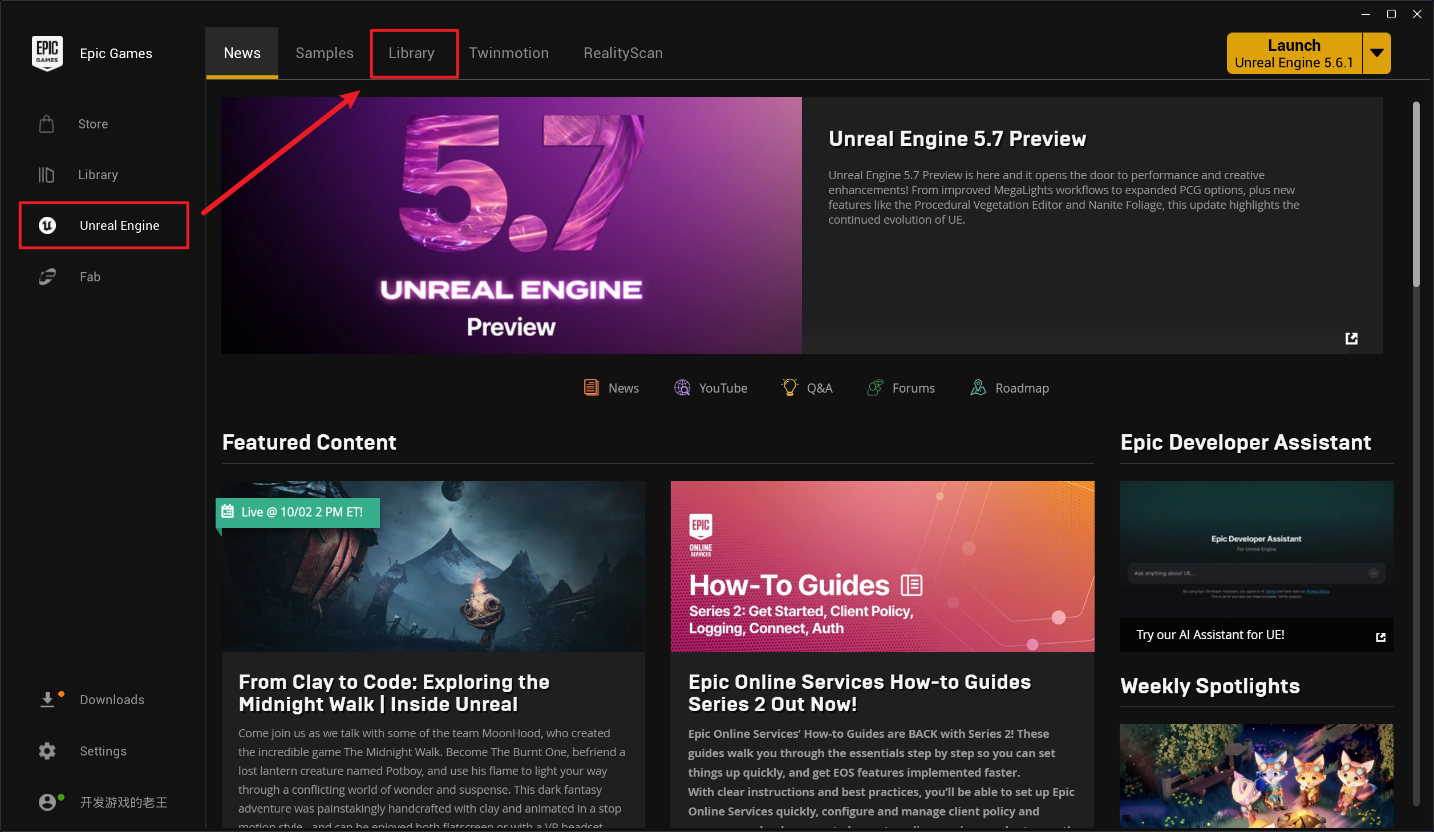1434x832 pixels.
Task: Open the sidebar Library icon
Action: [47, 175]
